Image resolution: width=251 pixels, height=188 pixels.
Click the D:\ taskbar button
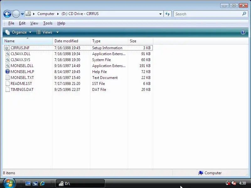click(80, 183)
